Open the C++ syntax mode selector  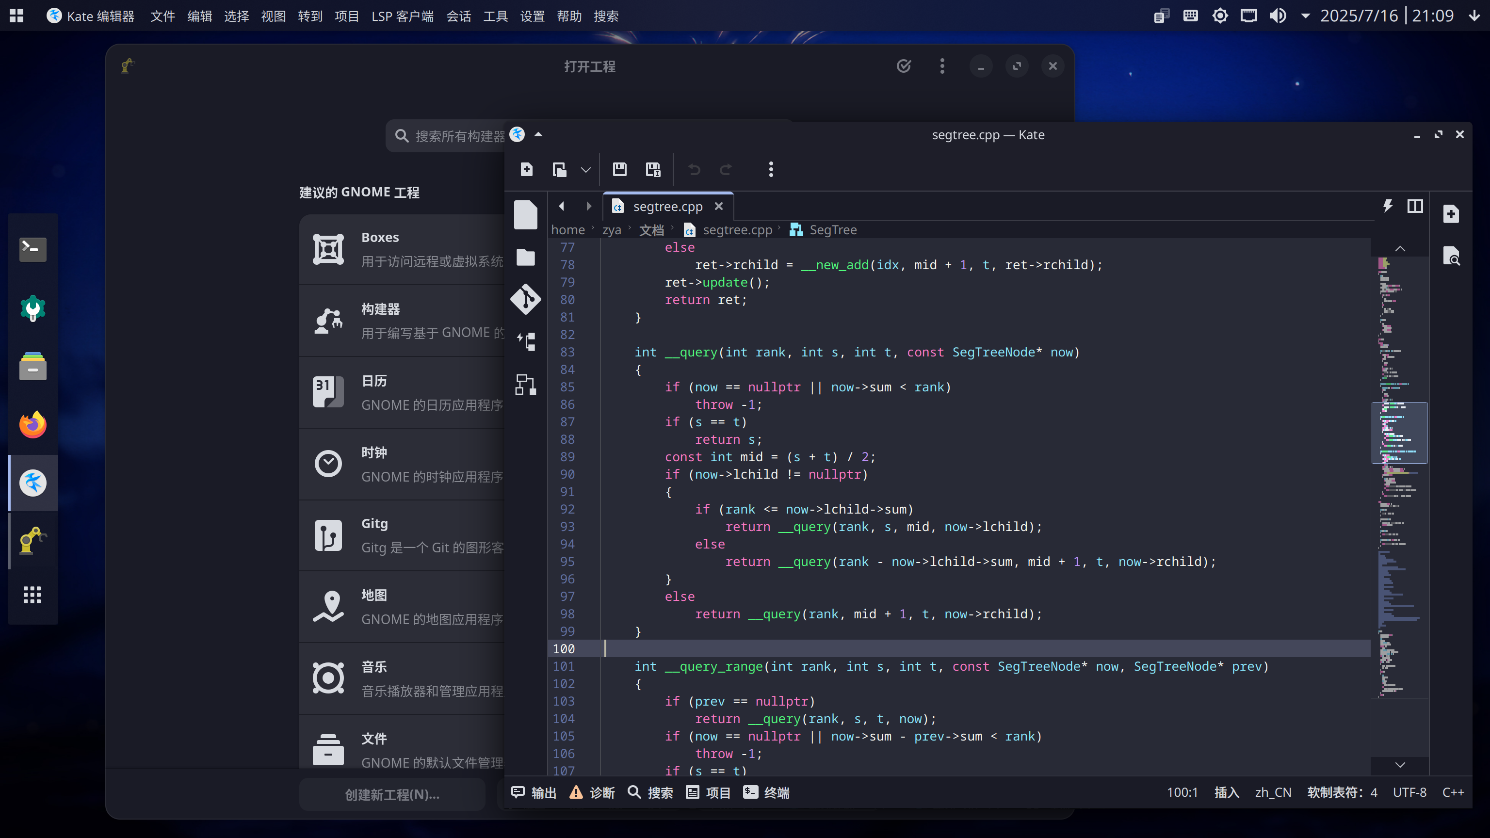click(1452, 792)
